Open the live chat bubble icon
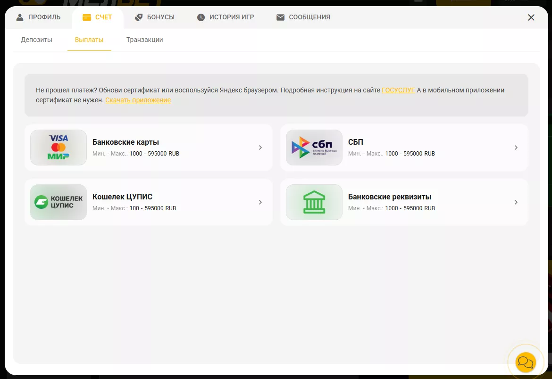Image resolution: width=552 pixels, height=379 pixels. 526,362
